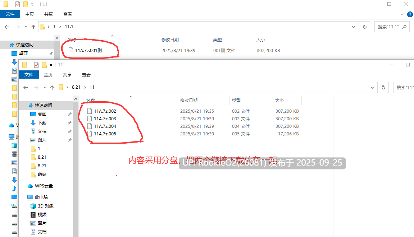The image size is (414, 237).
Task: Go back in the 11 window
Action: pyautogui.click(x=26, y=88)
